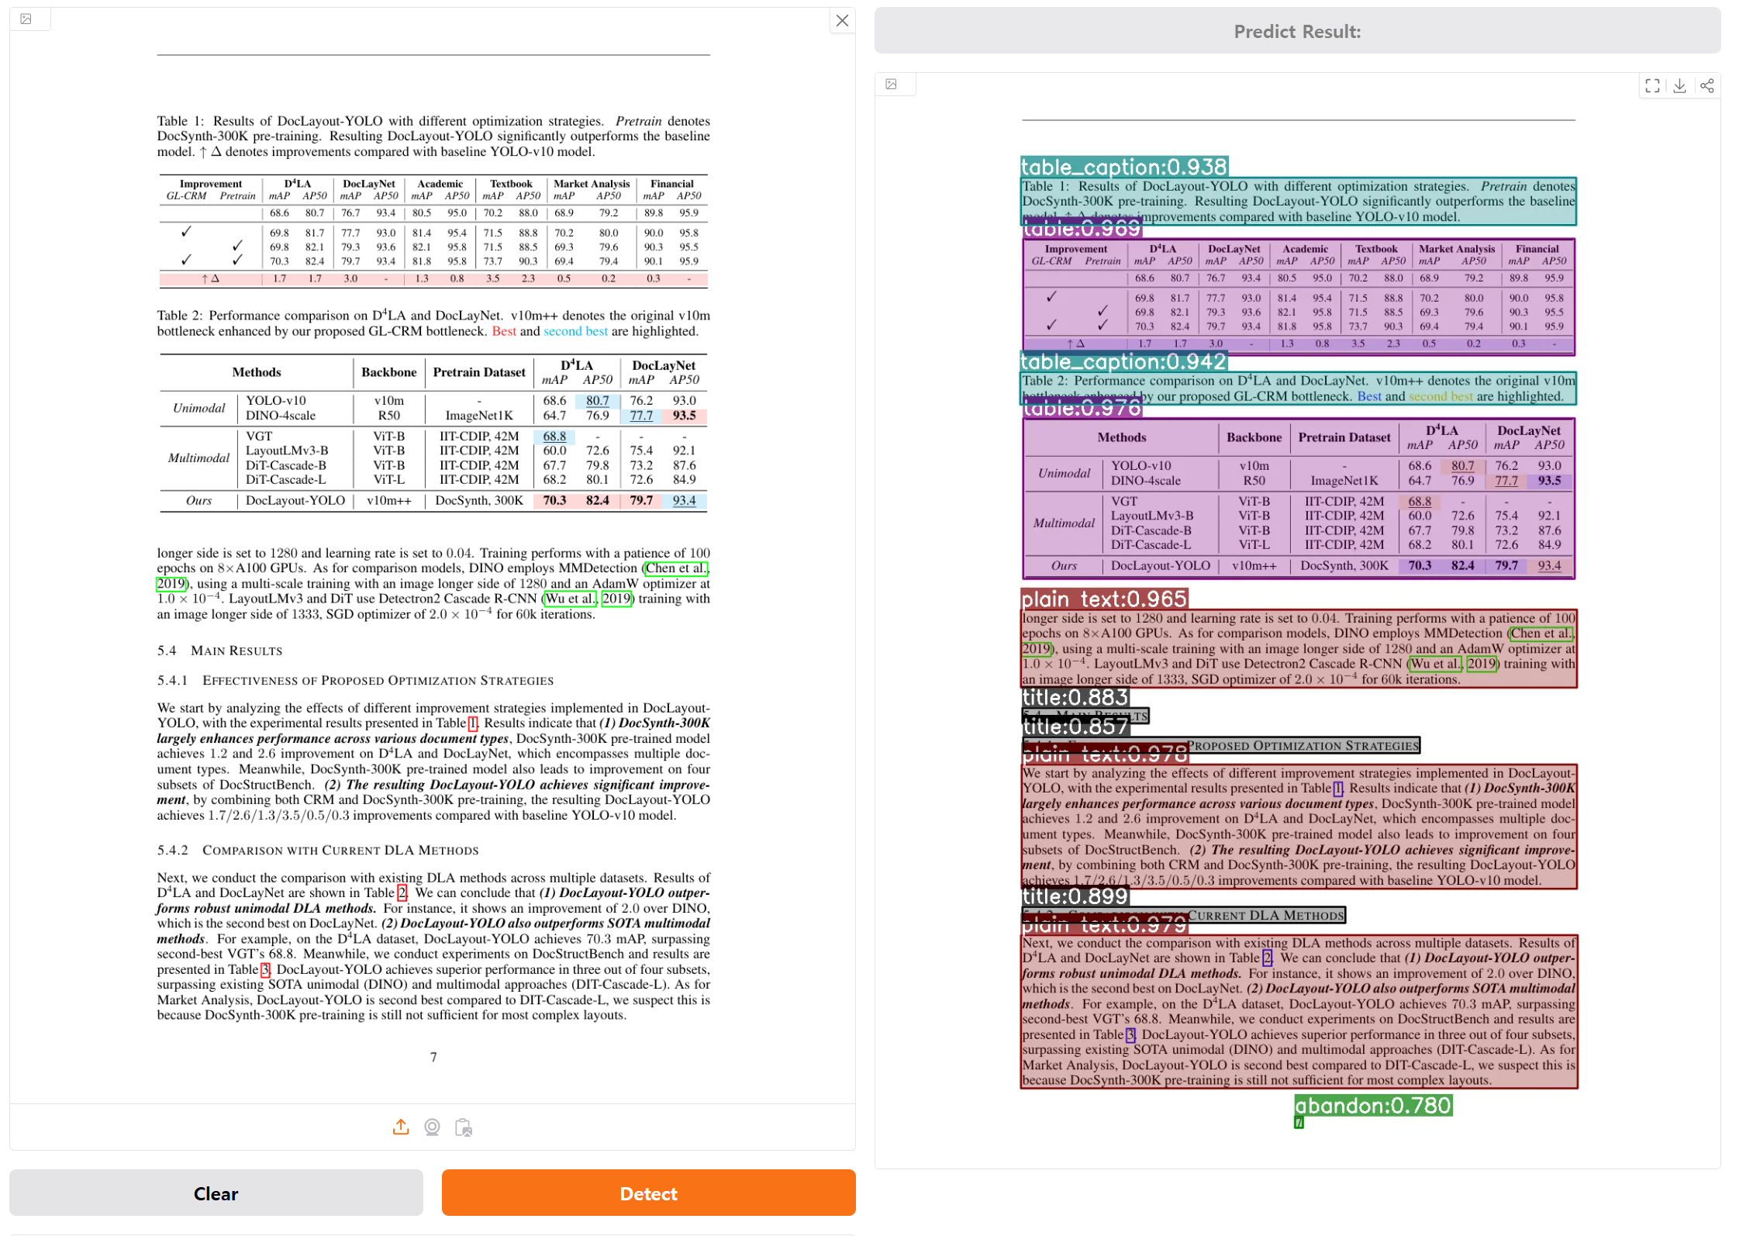Remove the uploaded input image with the X
This screenshot has height=1236, width=1746.
point(842,21)
